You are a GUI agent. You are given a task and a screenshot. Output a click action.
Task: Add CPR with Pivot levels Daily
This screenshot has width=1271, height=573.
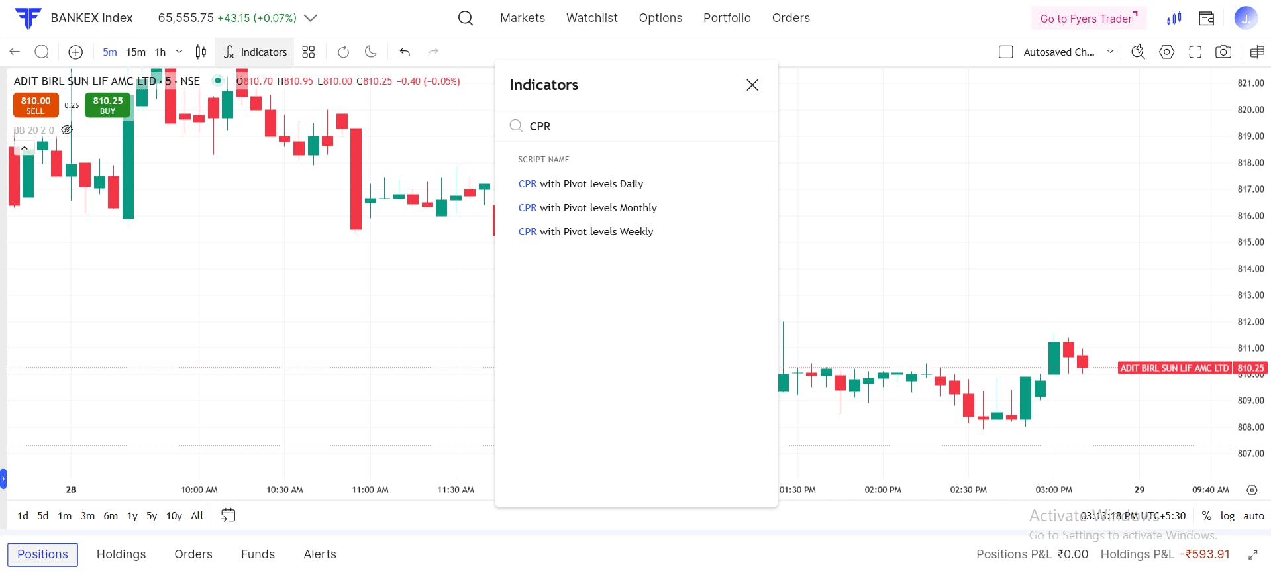[580, 183]
